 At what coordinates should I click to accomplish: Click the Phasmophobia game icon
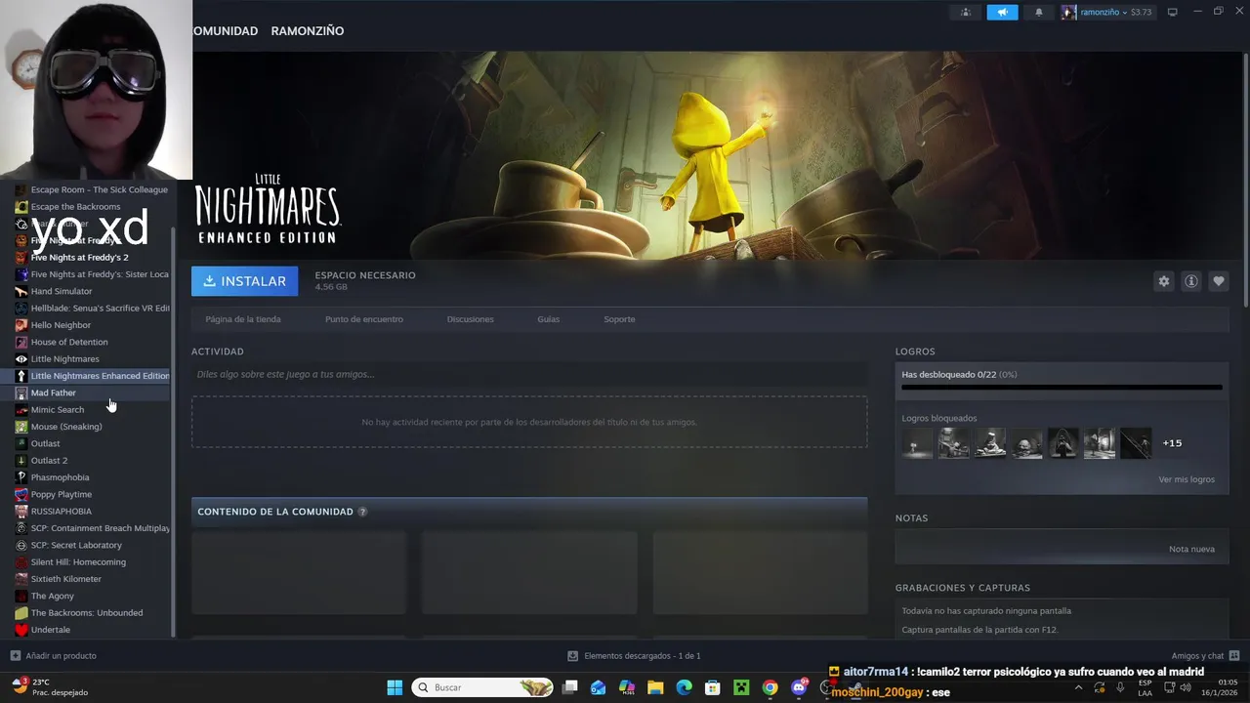click(x=21, y=477)
